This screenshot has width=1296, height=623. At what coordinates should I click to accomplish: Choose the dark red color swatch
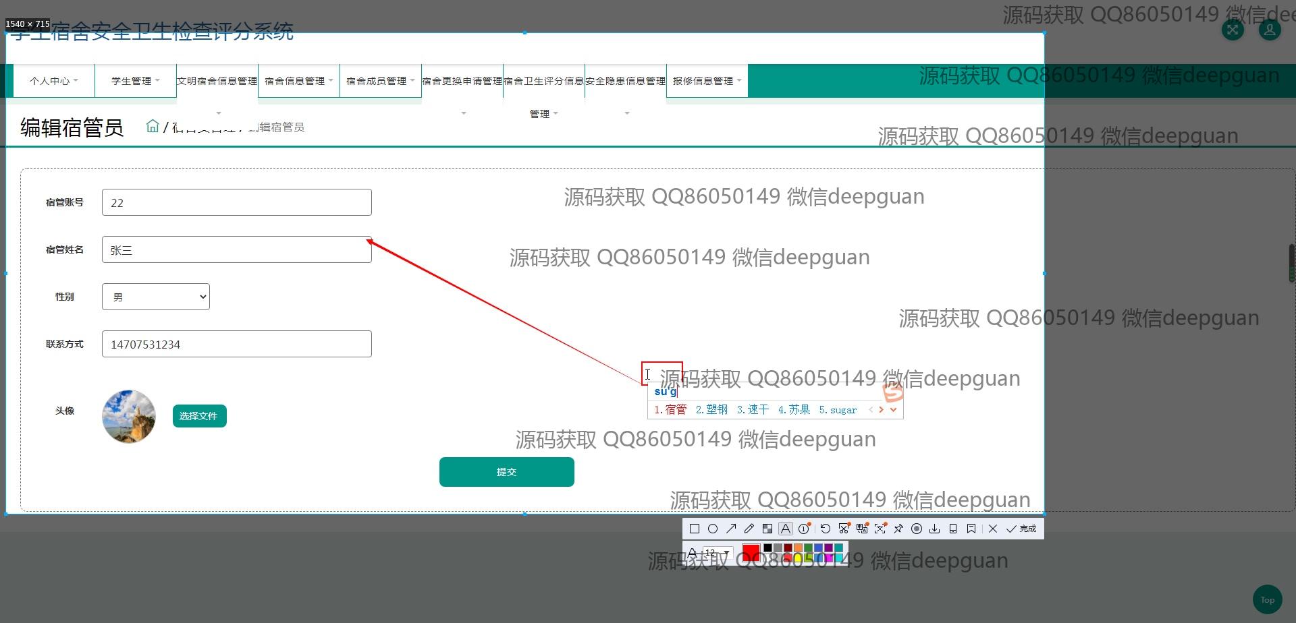[x=788, y=548]
